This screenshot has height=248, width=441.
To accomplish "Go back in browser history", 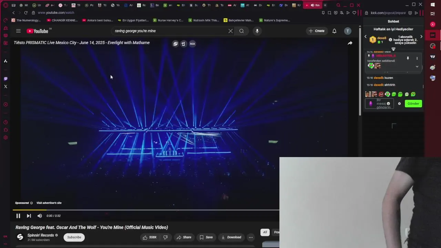I will [13, 13].
